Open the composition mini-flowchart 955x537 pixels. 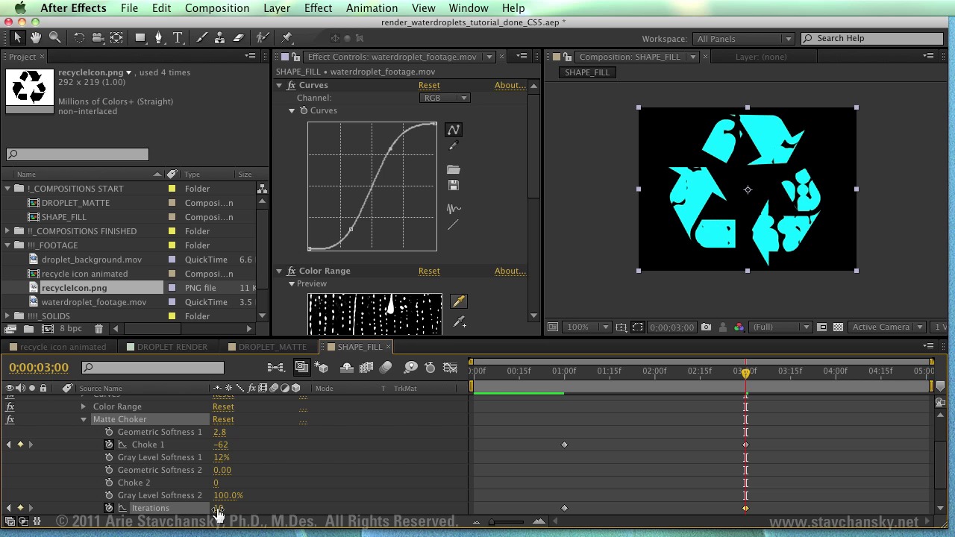click(276, 367)
